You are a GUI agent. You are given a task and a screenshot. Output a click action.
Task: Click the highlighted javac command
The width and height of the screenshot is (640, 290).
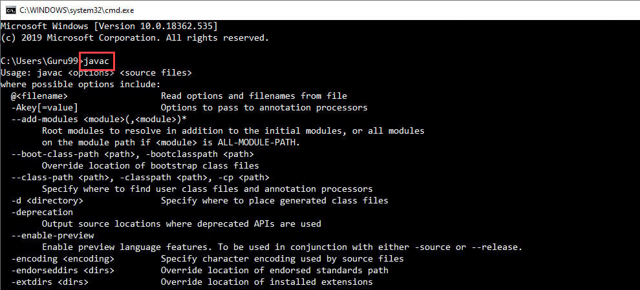pyautogui.click(x=98, y=61)
